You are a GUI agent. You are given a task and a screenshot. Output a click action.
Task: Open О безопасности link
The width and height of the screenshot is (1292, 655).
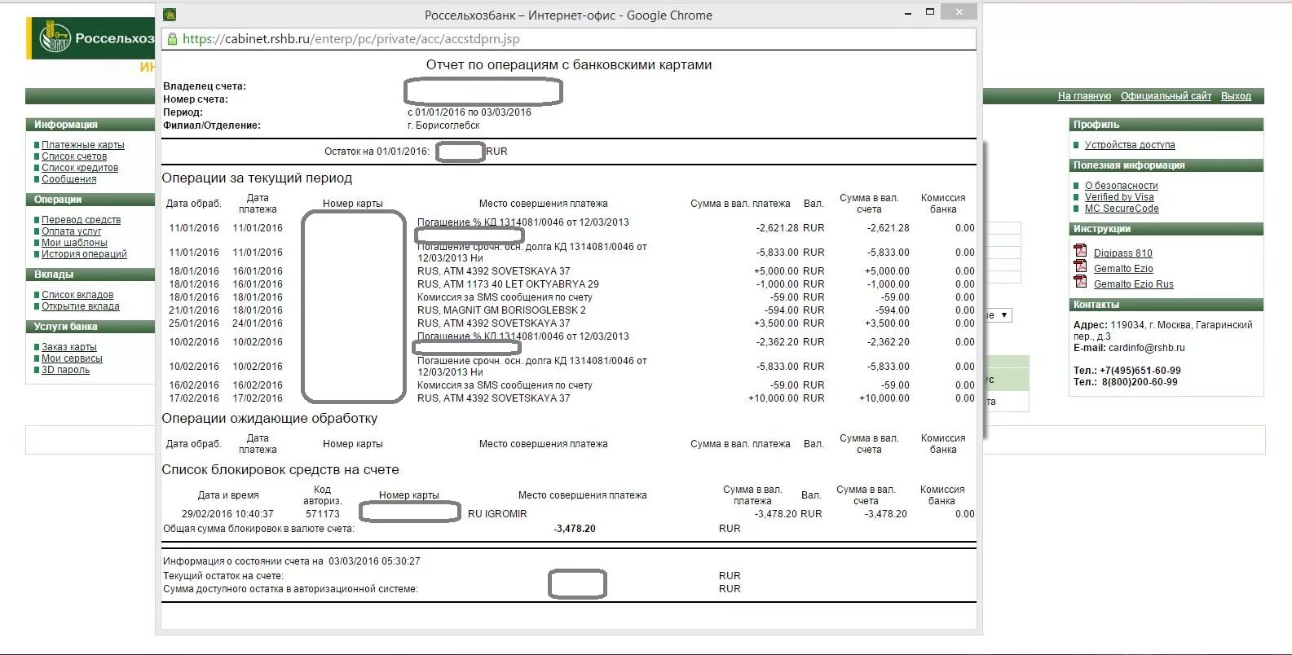click(1121, 186)
